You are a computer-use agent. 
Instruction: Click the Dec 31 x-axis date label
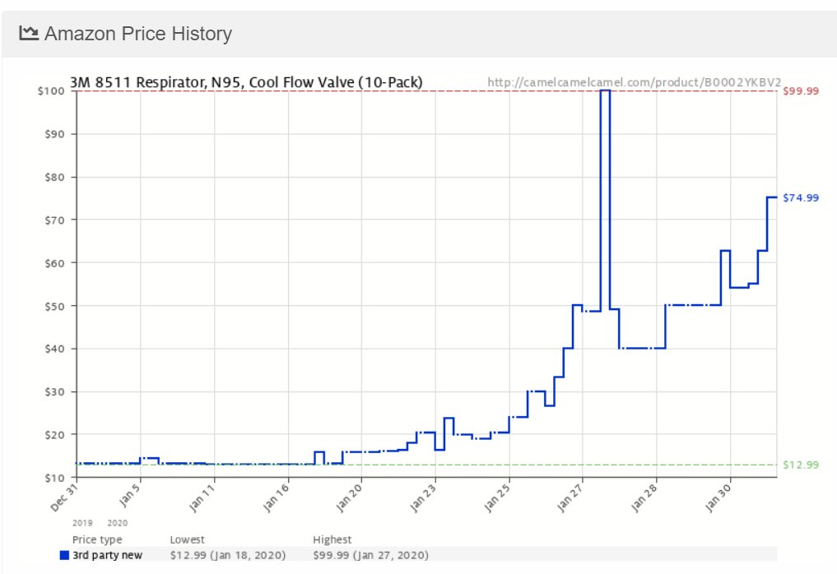(64, 498)
